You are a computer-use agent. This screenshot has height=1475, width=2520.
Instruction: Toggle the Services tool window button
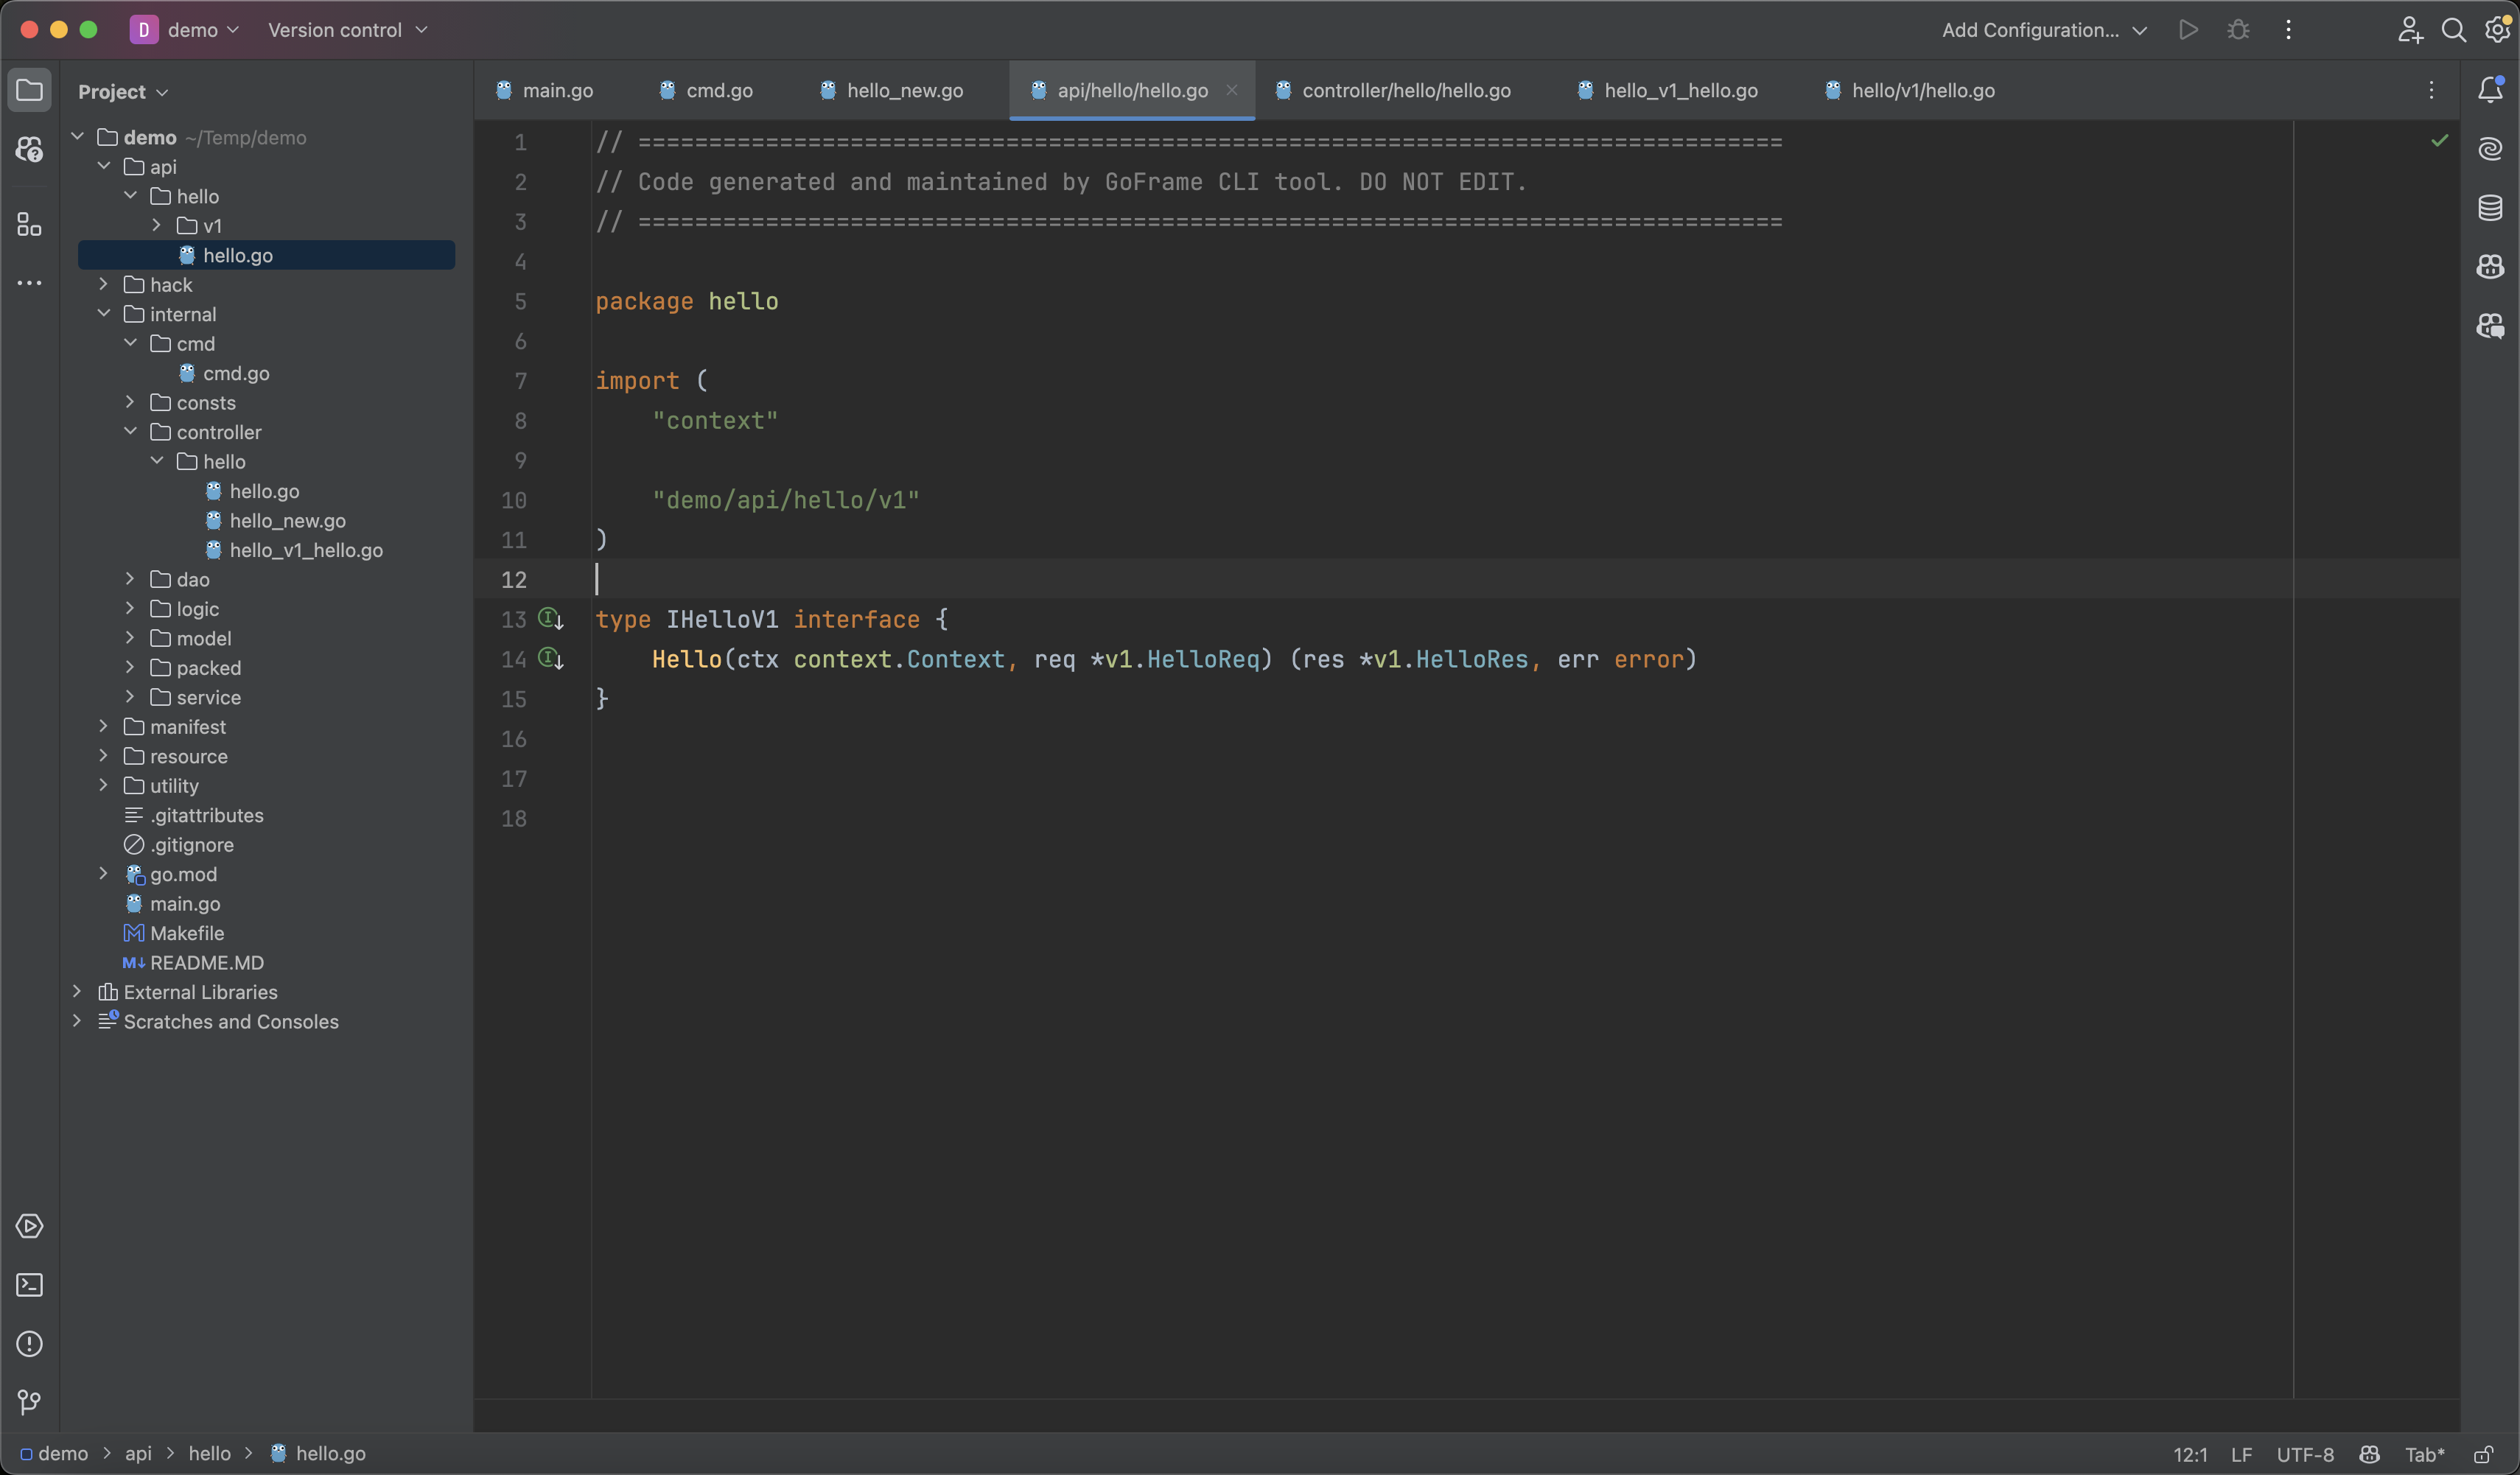29,1226
